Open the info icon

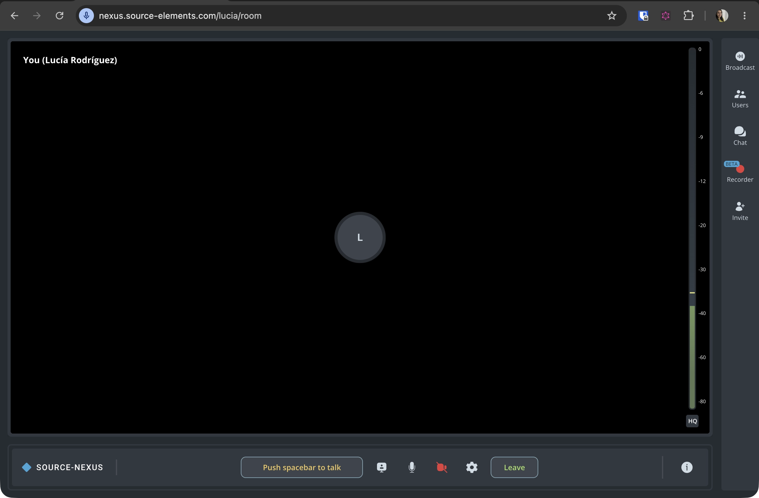pos(687,467)
